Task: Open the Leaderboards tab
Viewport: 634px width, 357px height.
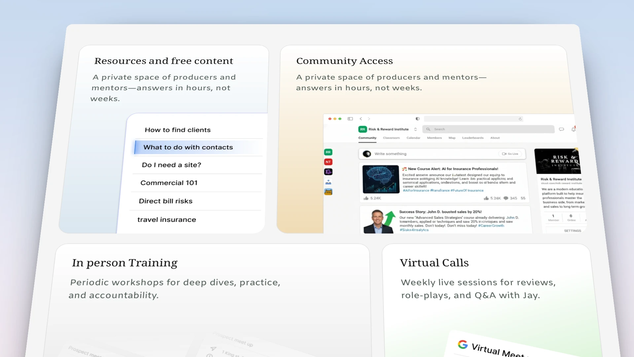Action: coord(473,138)
